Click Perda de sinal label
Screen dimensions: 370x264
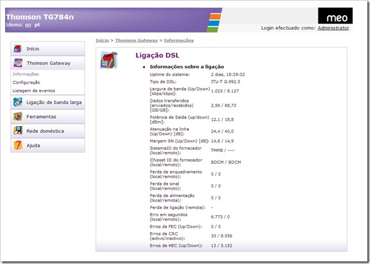pos(165,186)
